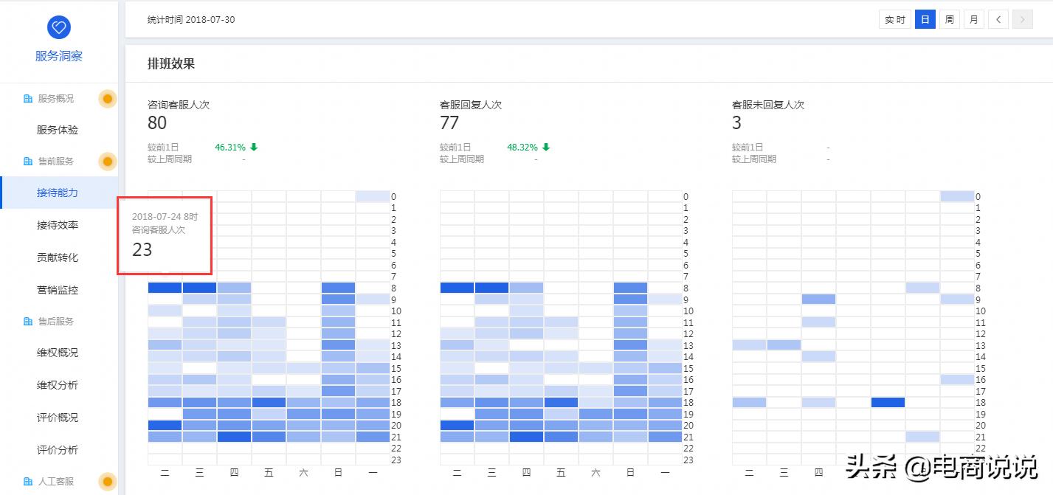Click the 服务洞察 heart logo icon
Screen dimensions: 1053x495
click(58, 28)
